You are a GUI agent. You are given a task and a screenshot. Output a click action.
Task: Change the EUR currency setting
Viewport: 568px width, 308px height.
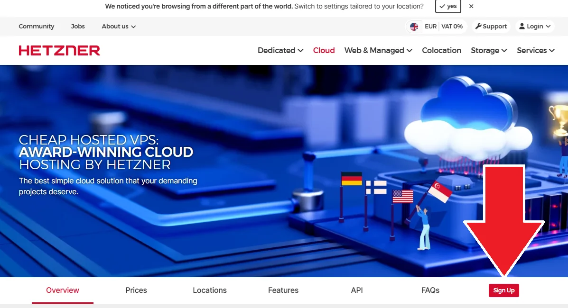click(431, 27)
